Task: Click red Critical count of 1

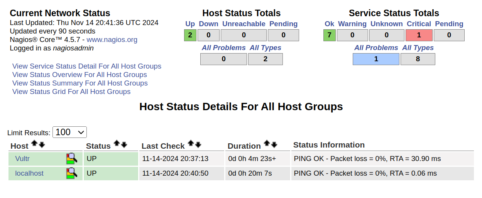Action: (x=419, y=35)
